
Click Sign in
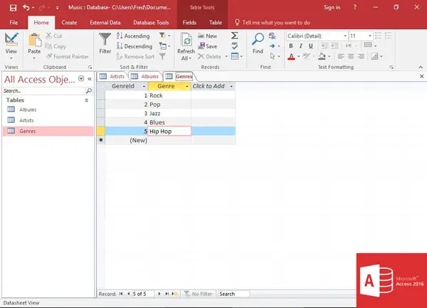(332, 8)
